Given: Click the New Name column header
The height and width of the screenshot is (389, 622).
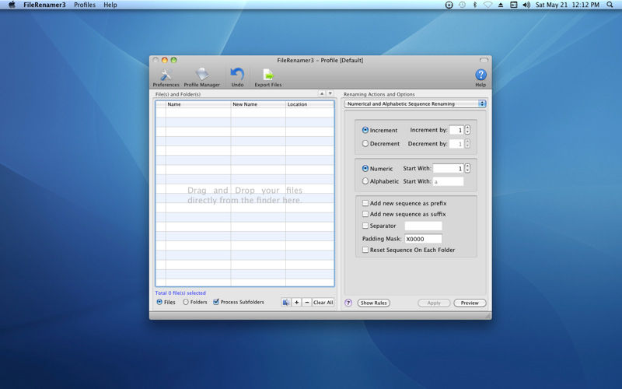Looking at the screenshot, I should (x=258, y=104).
